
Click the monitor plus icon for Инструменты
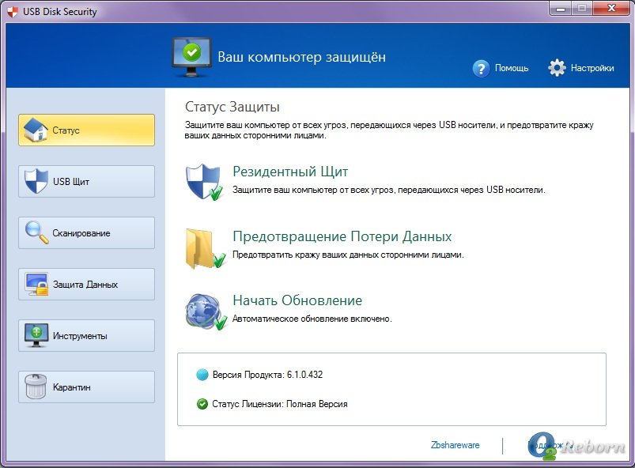point(36,335)
